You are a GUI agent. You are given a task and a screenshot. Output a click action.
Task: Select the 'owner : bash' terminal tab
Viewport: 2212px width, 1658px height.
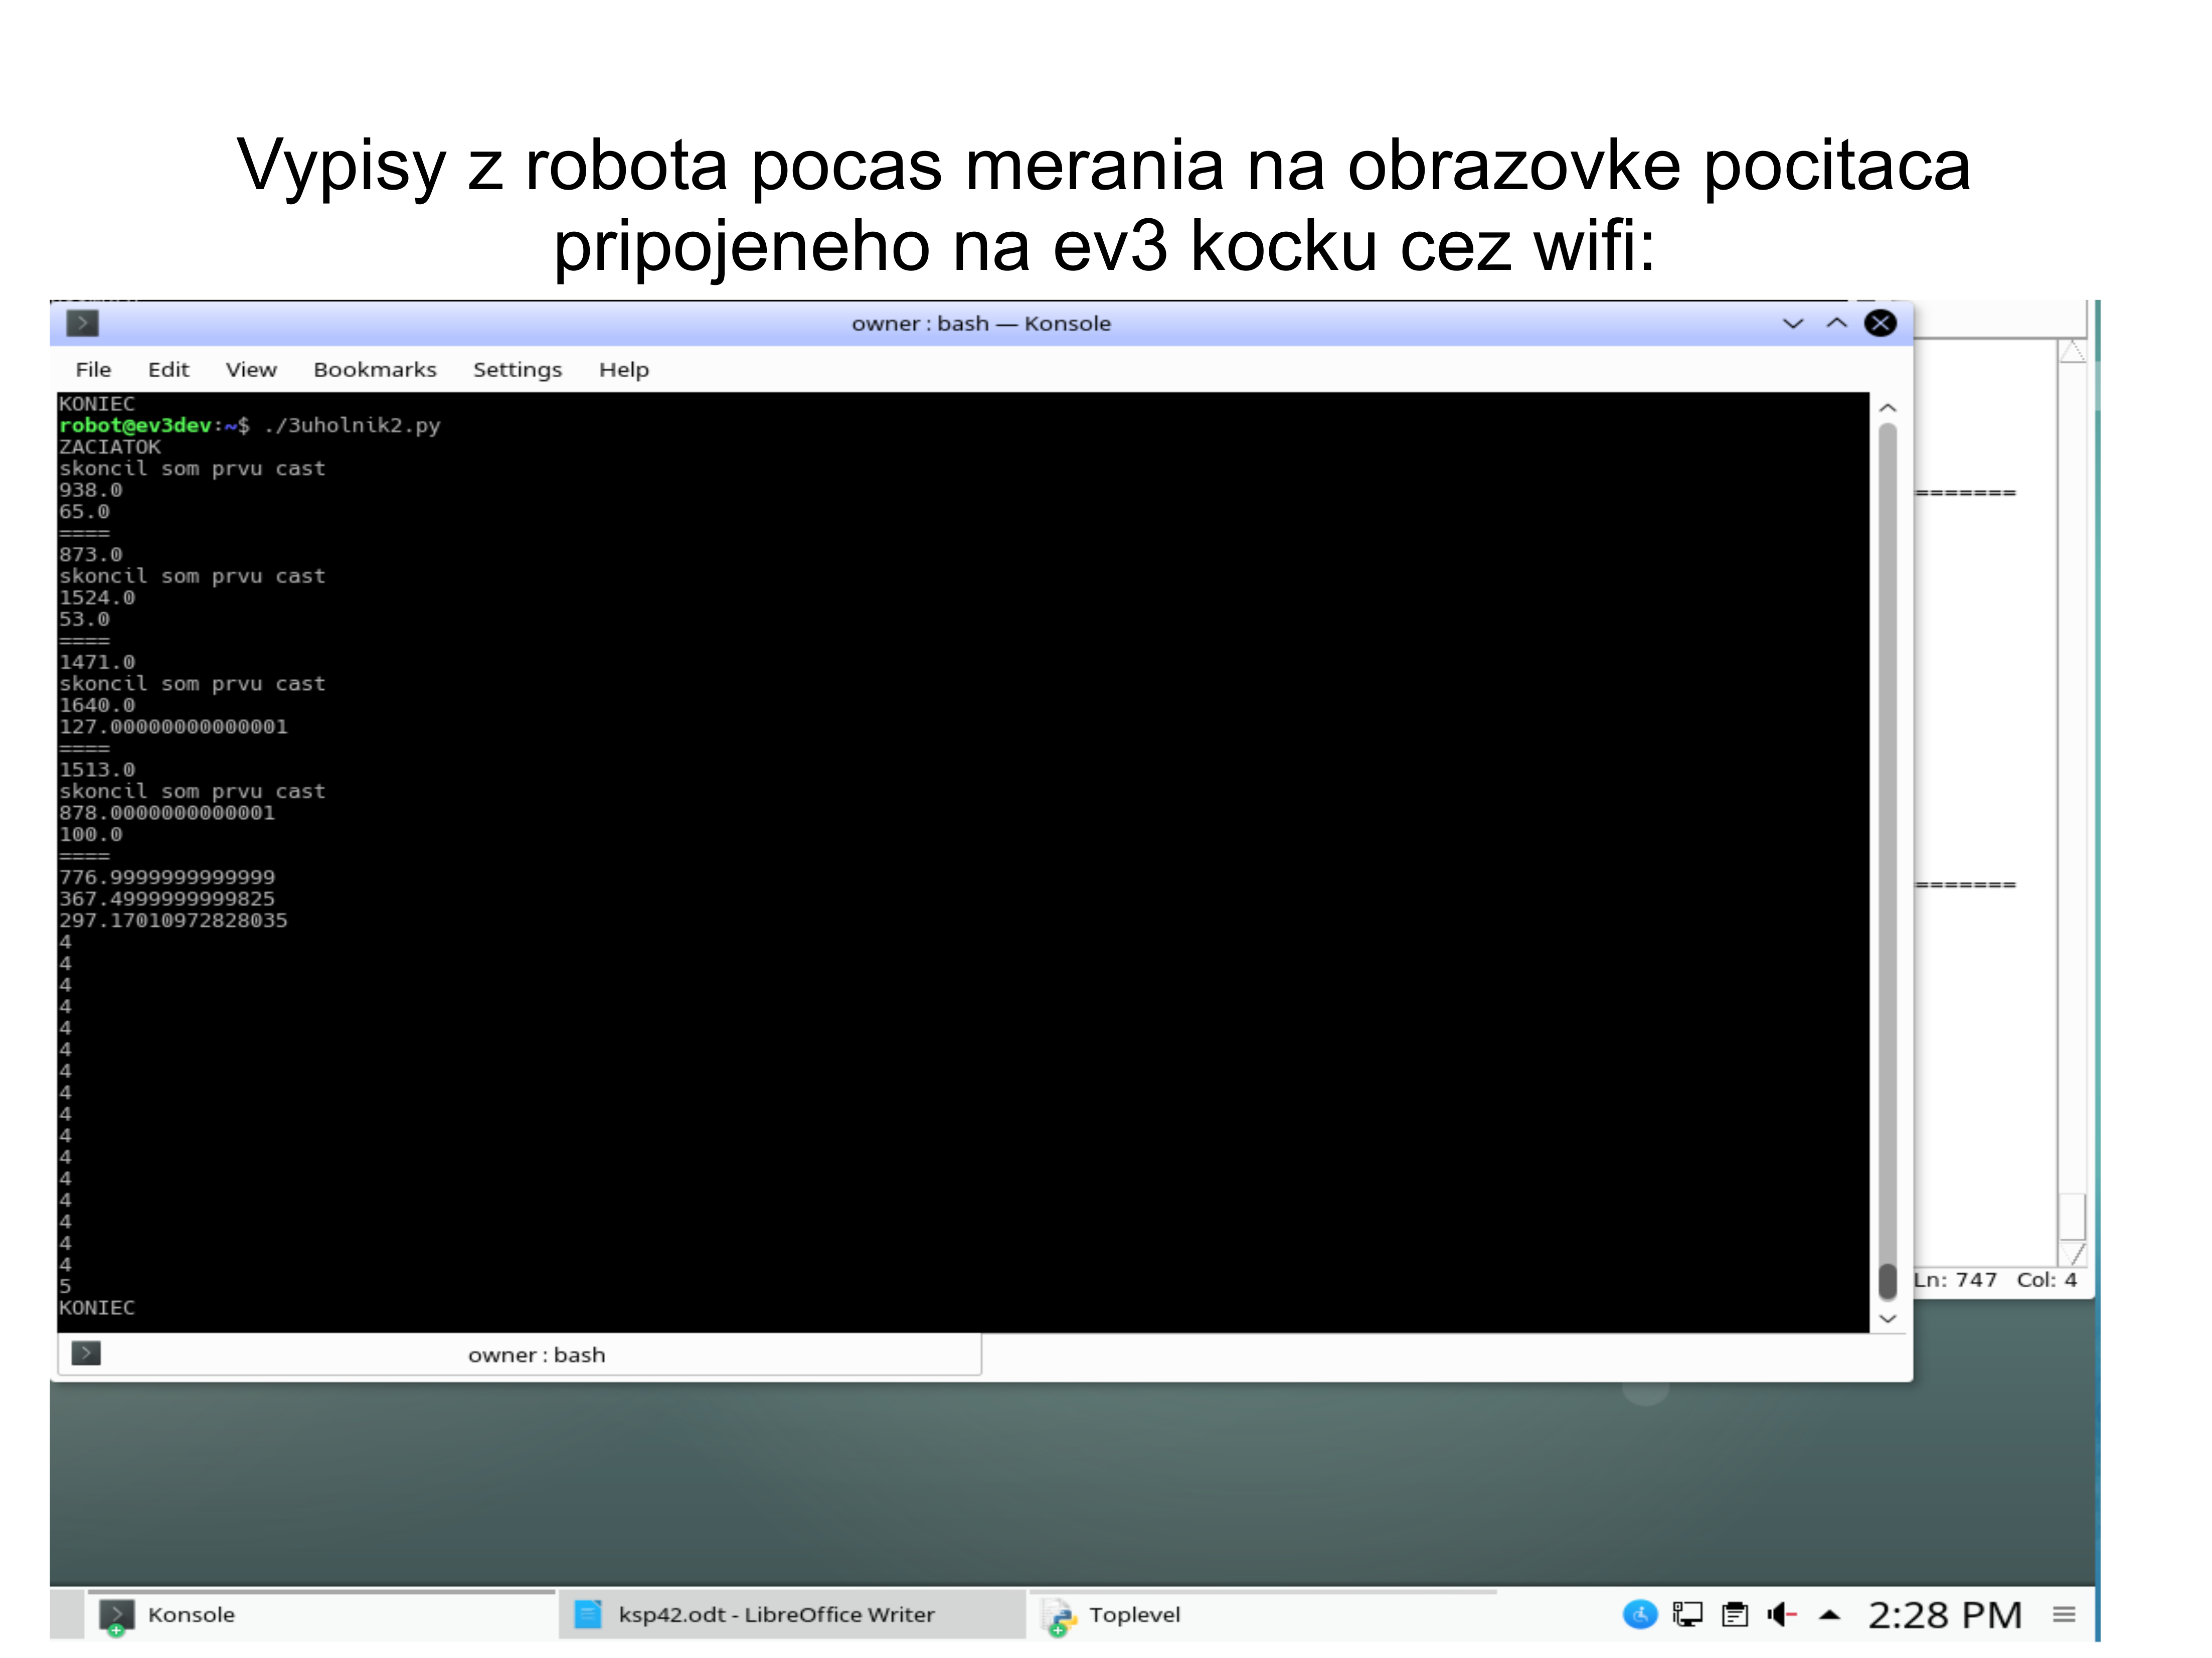(x=519, y=1354)
